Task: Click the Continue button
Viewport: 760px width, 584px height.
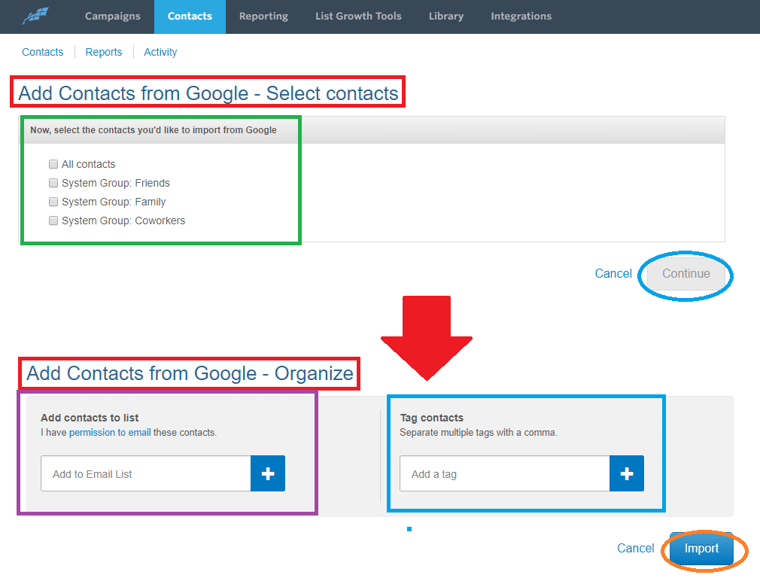Action: point(686,273)
